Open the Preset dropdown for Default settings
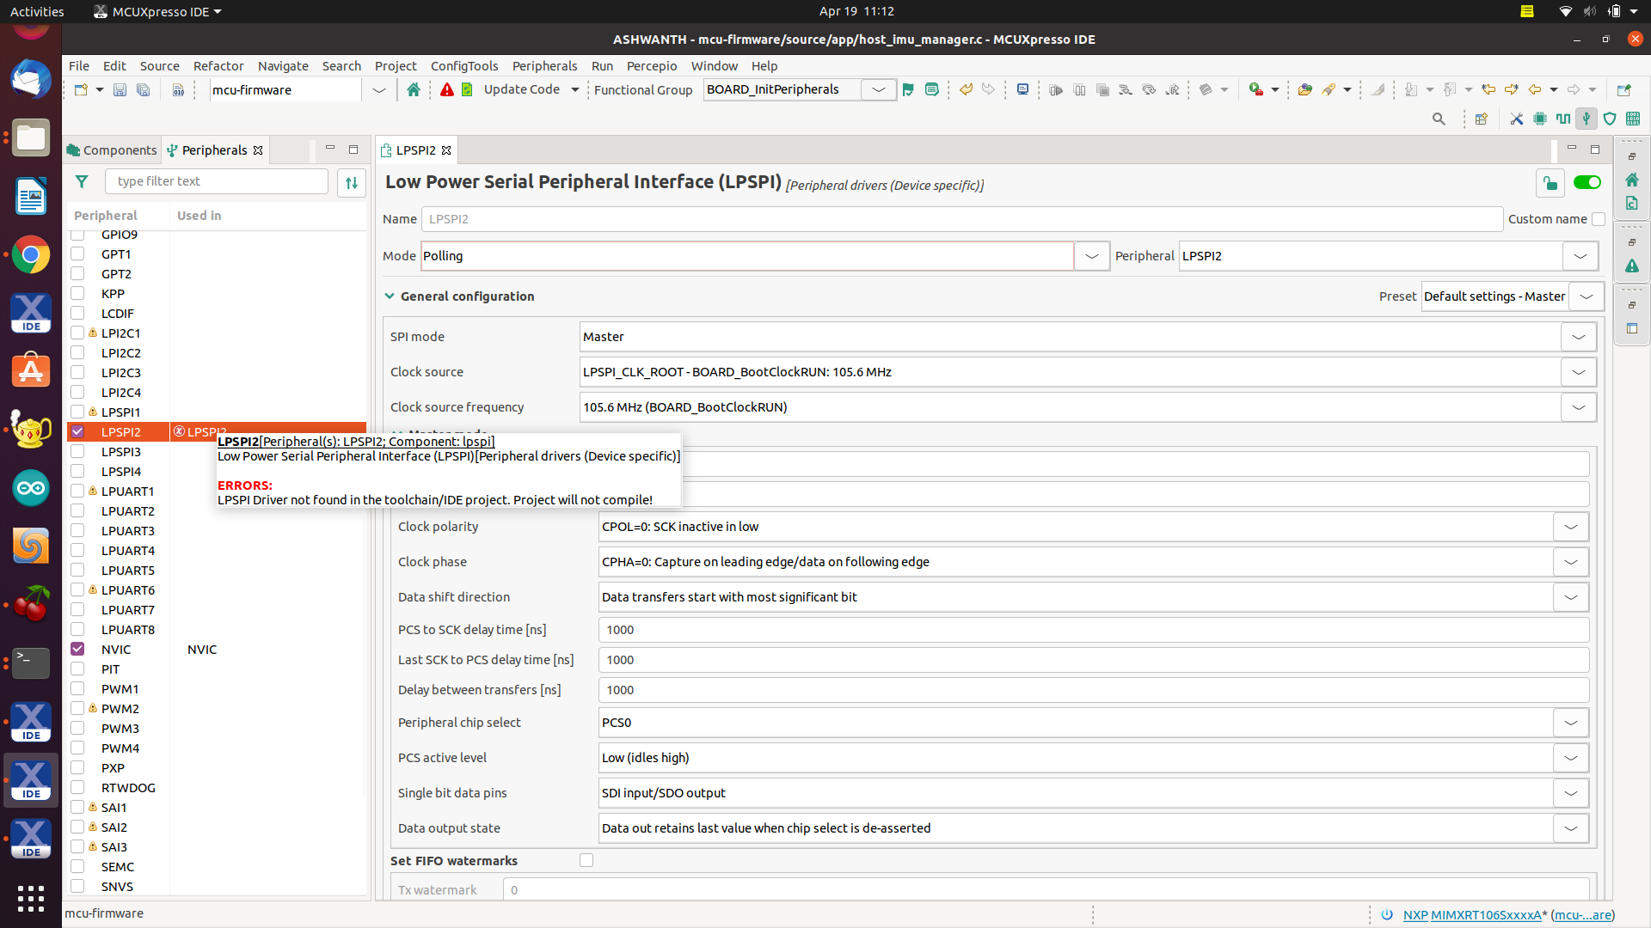The image size is (1651, 928). 1587,296
